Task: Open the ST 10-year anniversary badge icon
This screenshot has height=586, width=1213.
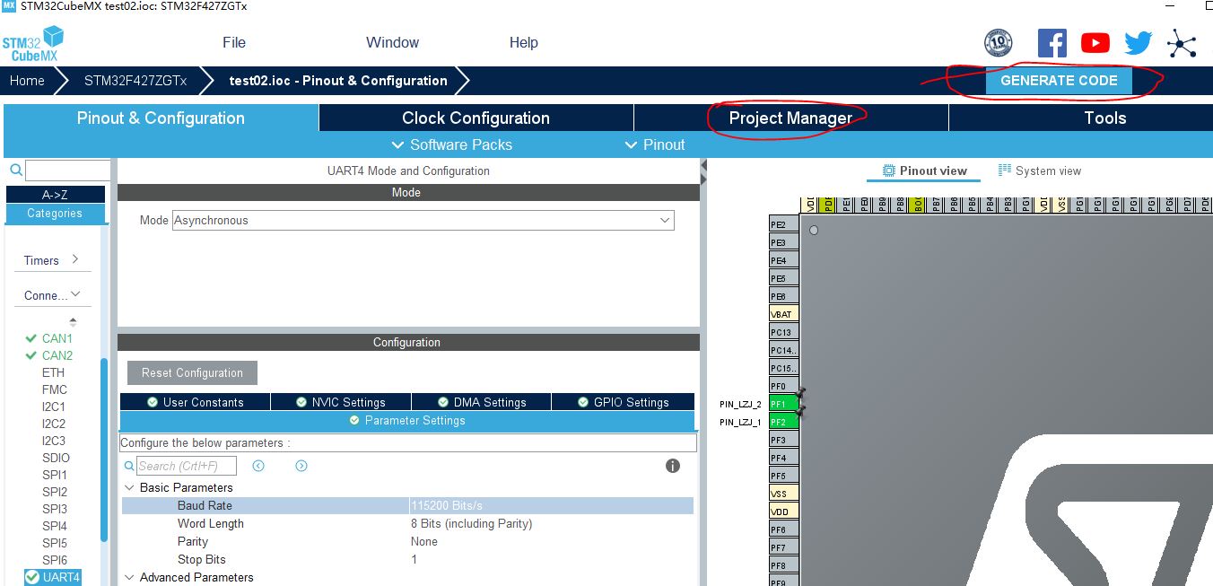Action: [x=998, y=43]
